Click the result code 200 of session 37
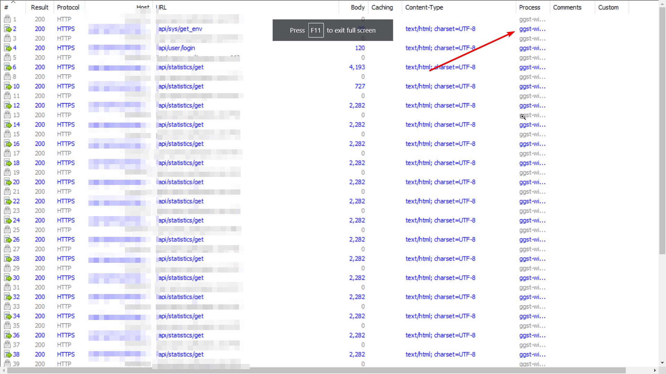This screenshot has width=666, height=374. point(40,345)
